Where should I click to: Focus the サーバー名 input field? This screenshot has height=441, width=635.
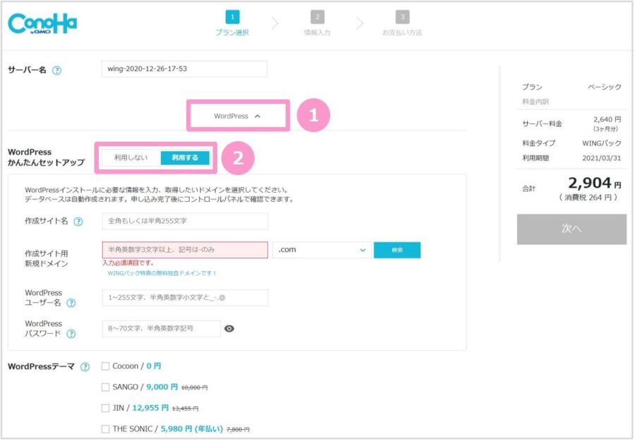coord(184,69)
